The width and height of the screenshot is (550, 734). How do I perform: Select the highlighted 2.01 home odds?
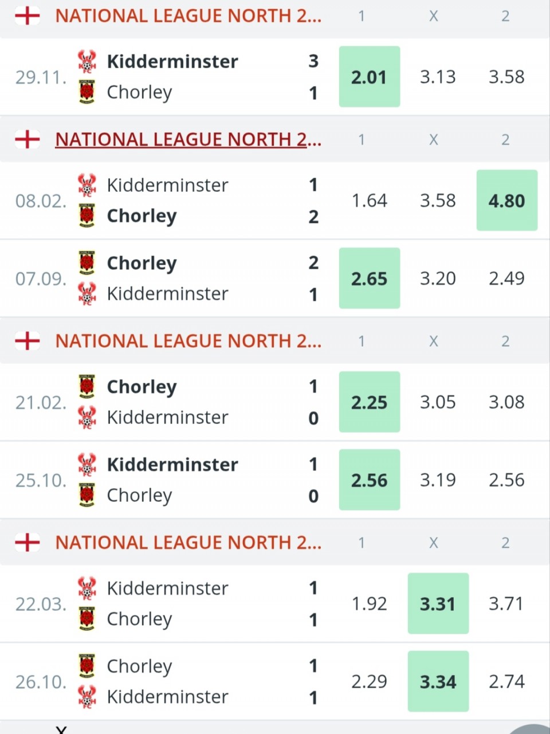(370, 77)
